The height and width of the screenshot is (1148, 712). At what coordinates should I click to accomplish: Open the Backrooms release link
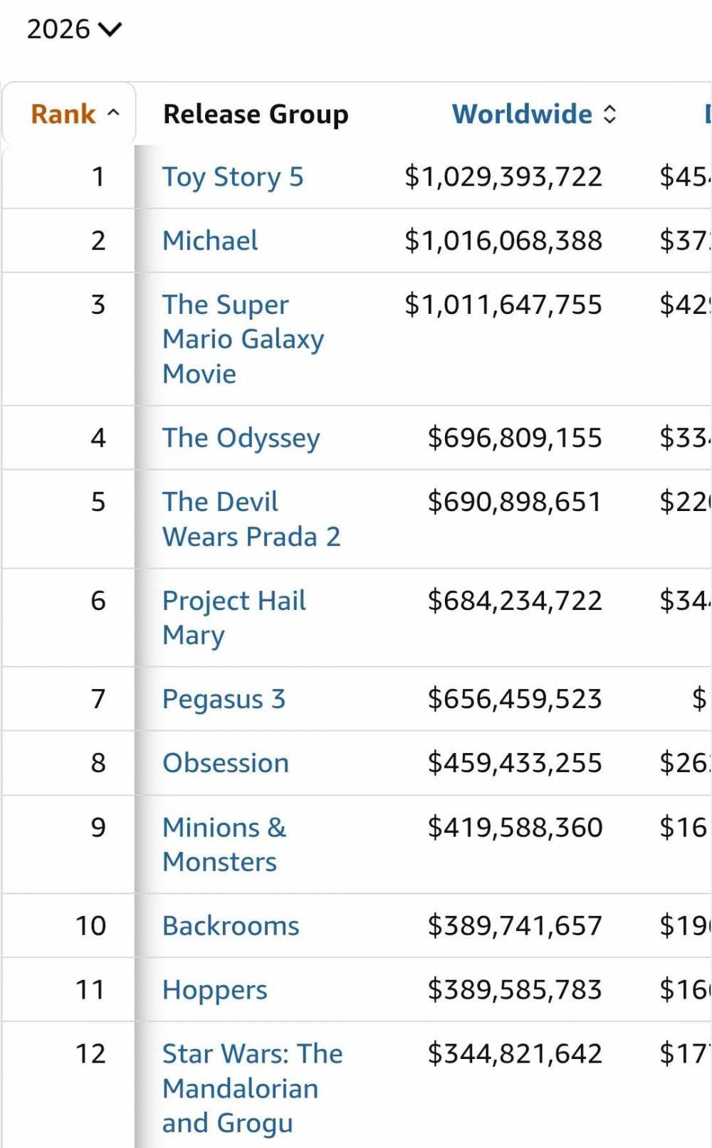(231, 925)
